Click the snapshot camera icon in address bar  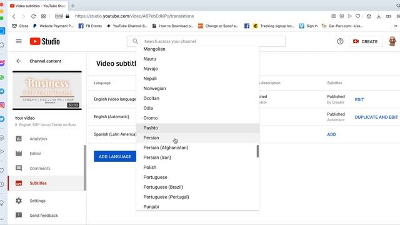pos(334,16)
